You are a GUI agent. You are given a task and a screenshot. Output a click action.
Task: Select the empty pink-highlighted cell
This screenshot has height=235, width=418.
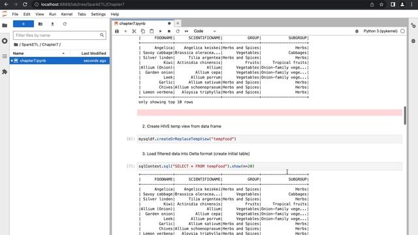point(270,112)
